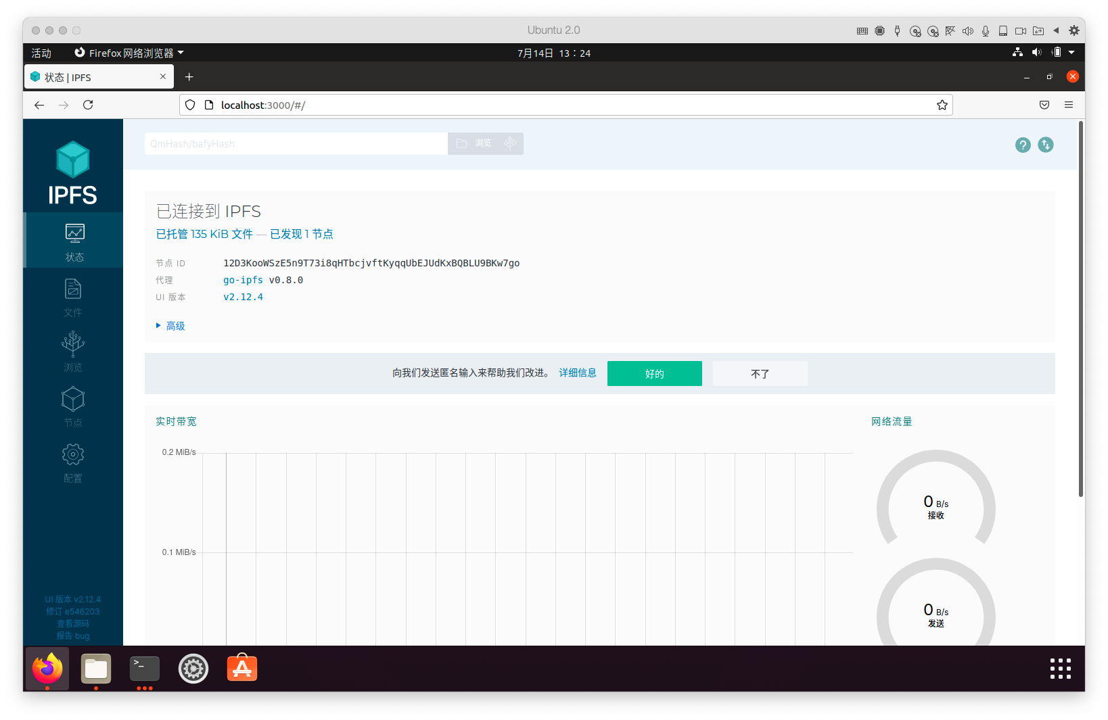Launch the terminal from the dock
1108x720 pixels.
[144, 669]
